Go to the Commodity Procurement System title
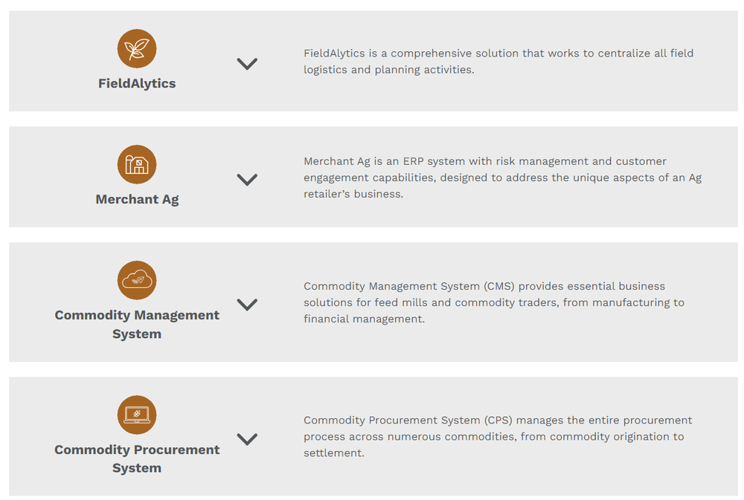Screen dimensions: 744x500 click(x=137, y=458)
